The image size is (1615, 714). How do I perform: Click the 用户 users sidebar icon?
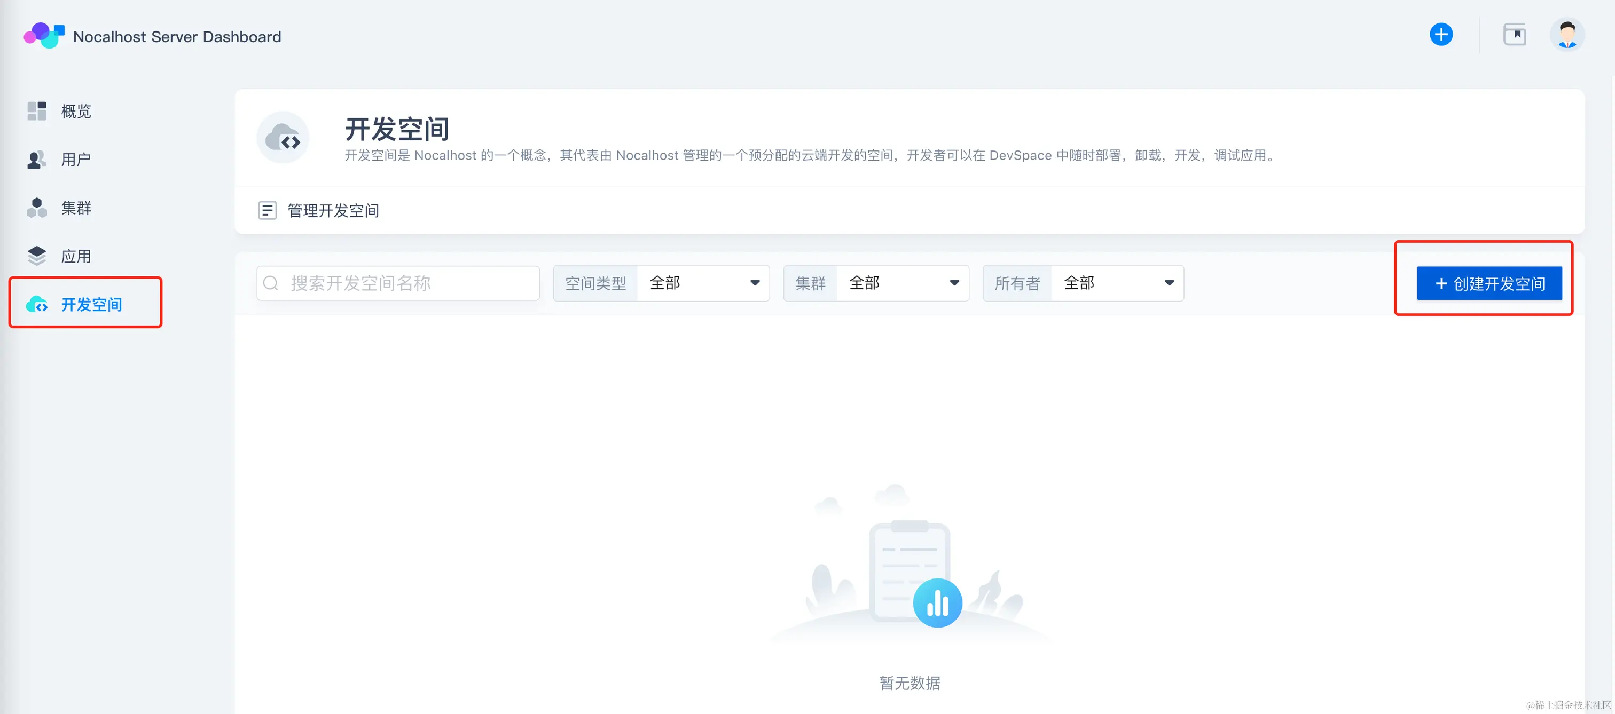click(x=37, y=160)
